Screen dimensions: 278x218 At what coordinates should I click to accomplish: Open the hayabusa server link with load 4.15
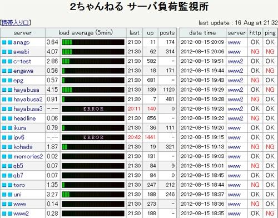point(26,90)
